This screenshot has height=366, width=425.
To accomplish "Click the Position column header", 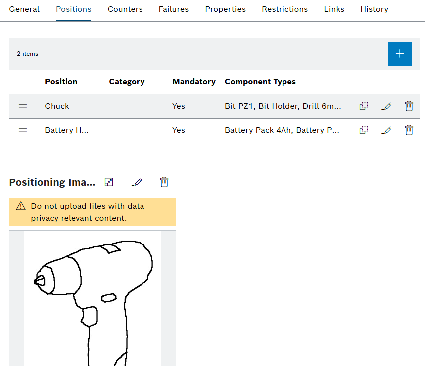I will 61,82.
